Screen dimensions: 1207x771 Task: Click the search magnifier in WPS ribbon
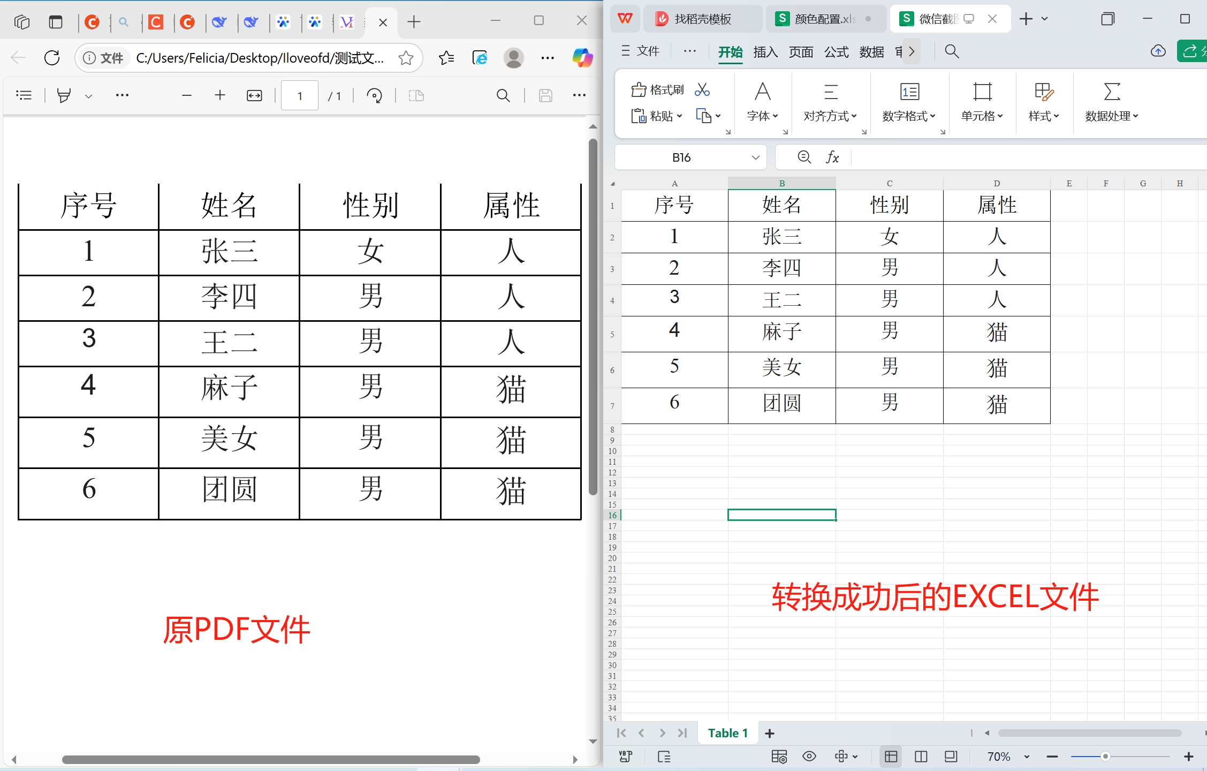pyautogui.click(x=952, y=51)
